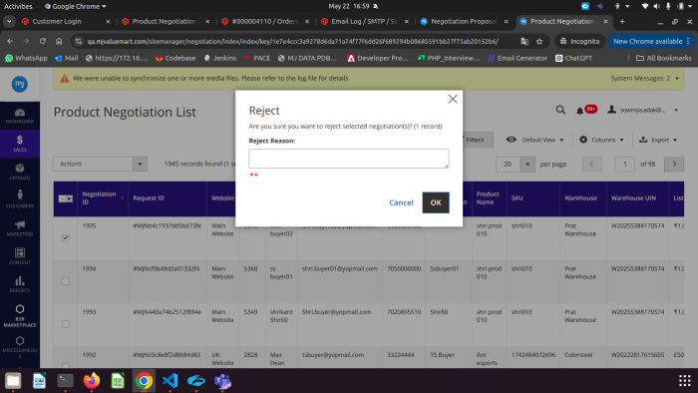Switch to Email Log / SMTP tab
Image resolution: width=698 pixels, height=393 pixels.
(x=364, y=21)
